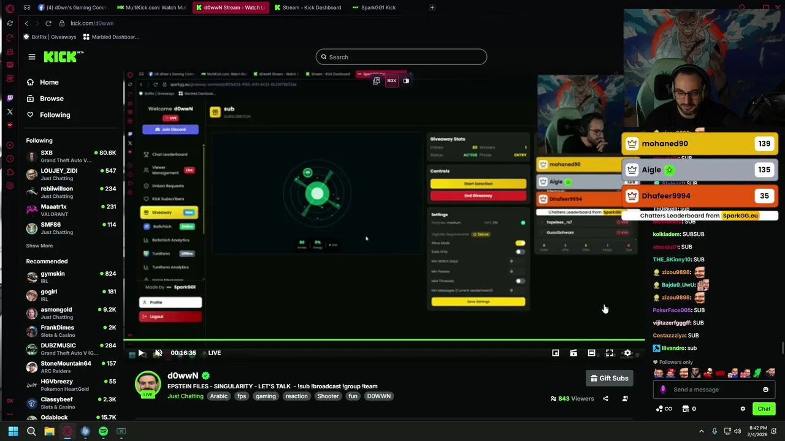The width and height of the screenshot is (785, 441).
Task: Open video player settings gear
Action: (627, 353)
